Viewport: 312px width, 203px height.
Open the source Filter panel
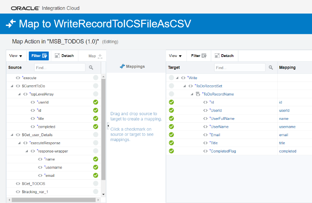click(x=39, y=56)
